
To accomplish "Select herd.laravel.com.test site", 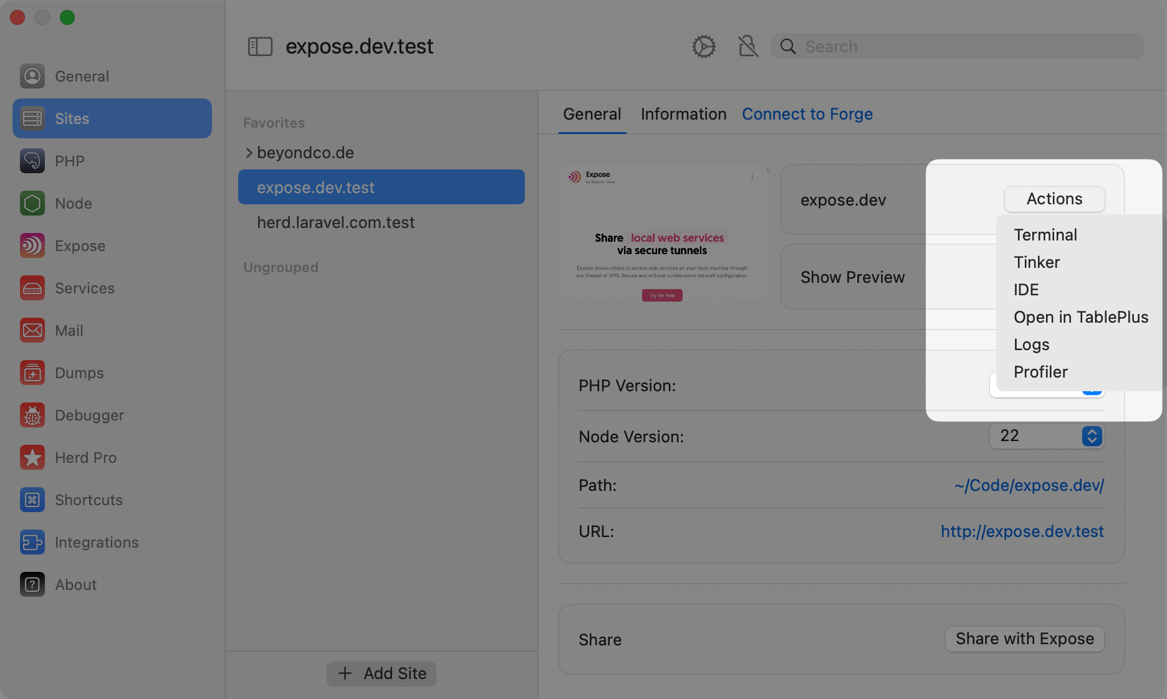I will (x=336, y=222).
